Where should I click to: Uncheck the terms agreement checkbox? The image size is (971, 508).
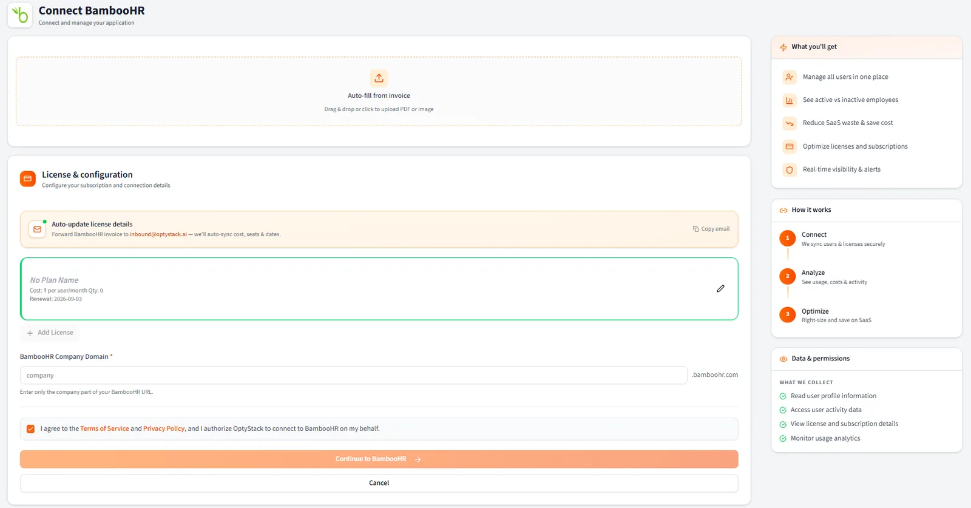click(30, 428)
